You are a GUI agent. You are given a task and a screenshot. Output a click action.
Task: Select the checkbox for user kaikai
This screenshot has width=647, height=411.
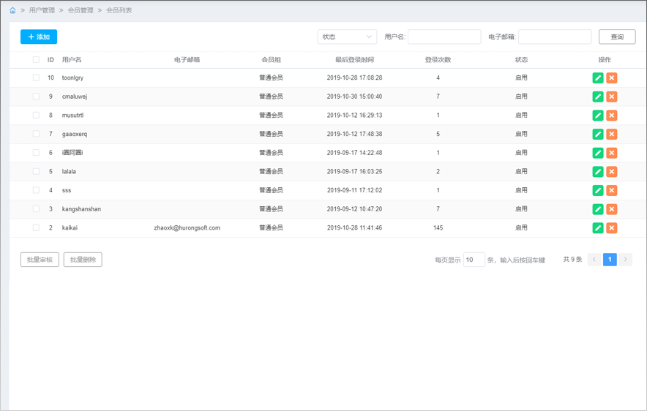point(36,228)
